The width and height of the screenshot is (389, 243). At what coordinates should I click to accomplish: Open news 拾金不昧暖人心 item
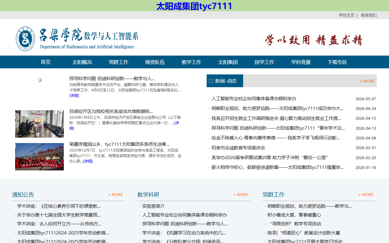(x=276, y=138)
